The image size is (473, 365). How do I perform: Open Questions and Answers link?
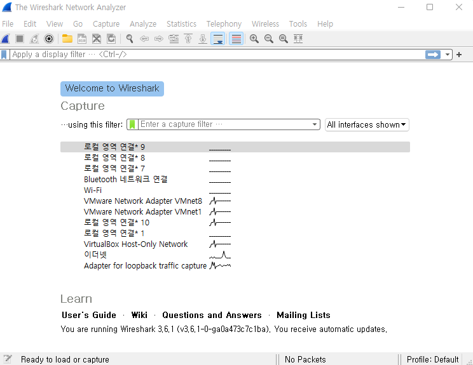click(x=212, y=315)
